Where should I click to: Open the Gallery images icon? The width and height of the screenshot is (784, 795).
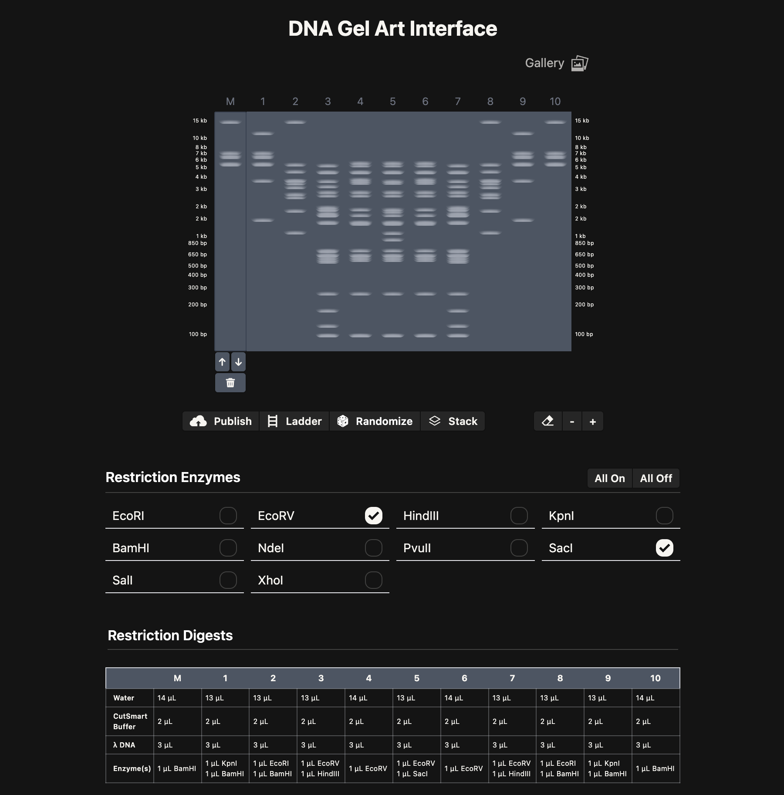[579, 63]
